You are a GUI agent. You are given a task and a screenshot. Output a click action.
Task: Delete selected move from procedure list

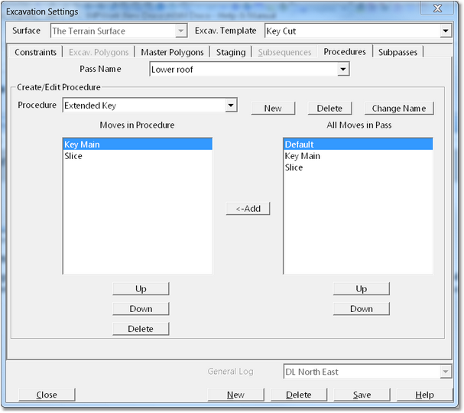coord(141,329)
